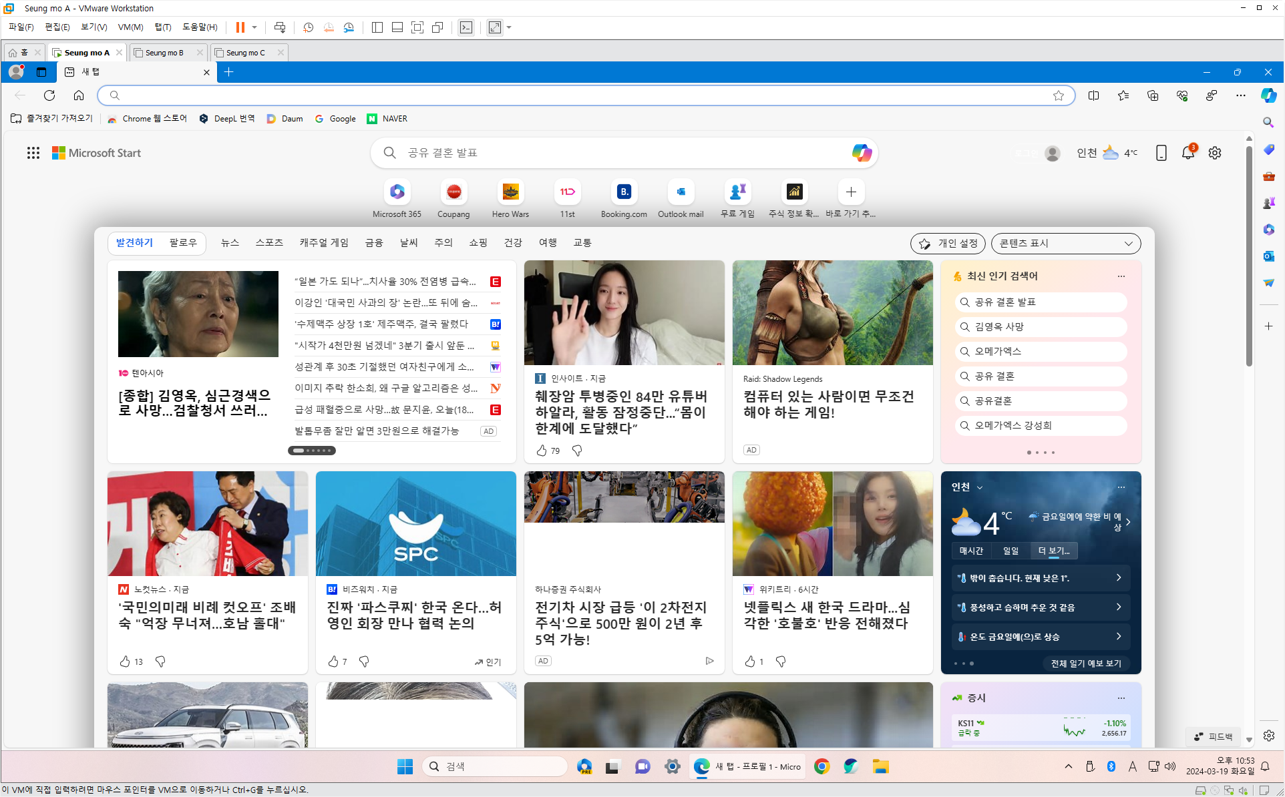Expand the 콘텐츠 표시 dropdown
The image size is (1285, 797).
pos(1066,244)
